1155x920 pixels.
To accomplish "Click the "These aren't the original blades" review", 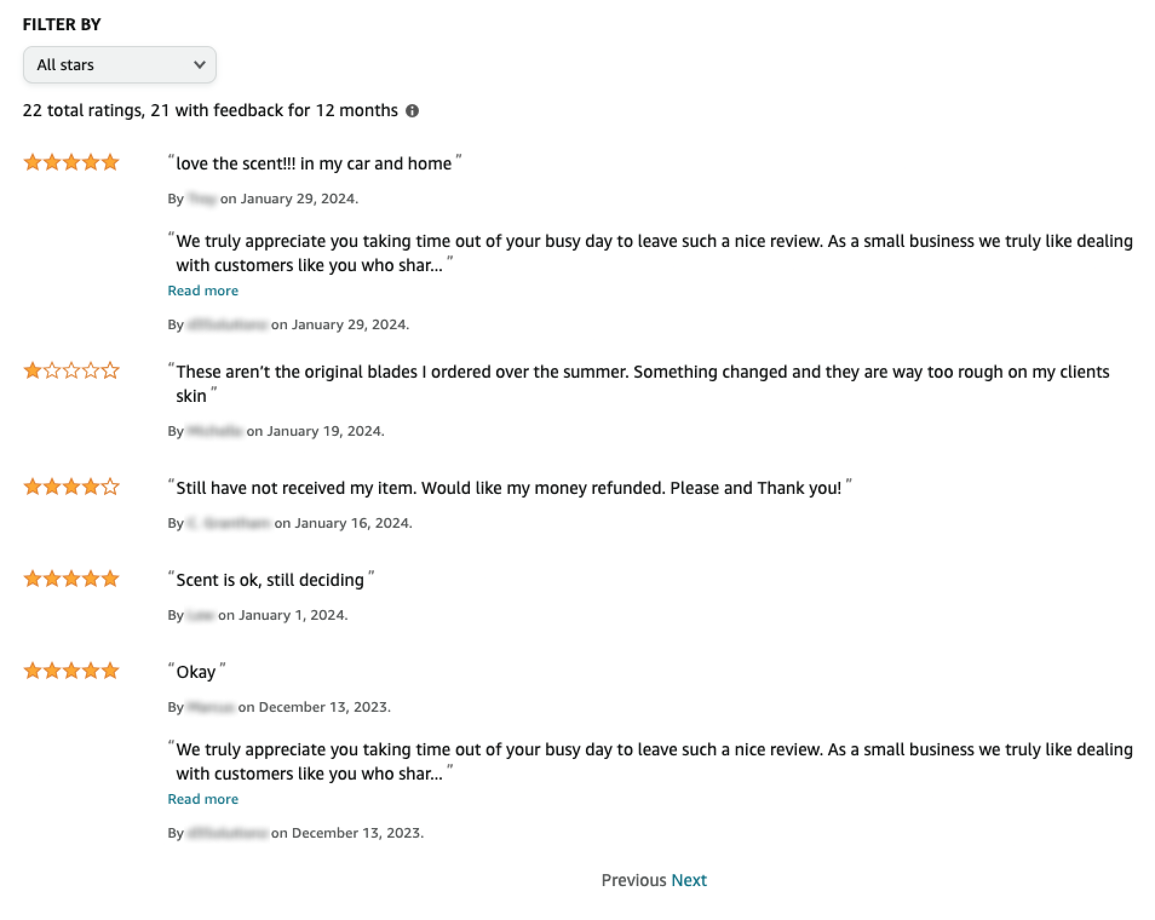I will tap(642, 372).
